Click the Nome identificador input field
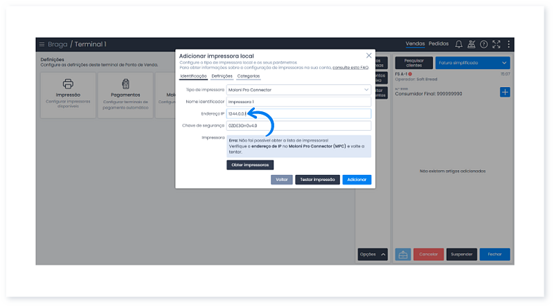 [x=298, y=102]
